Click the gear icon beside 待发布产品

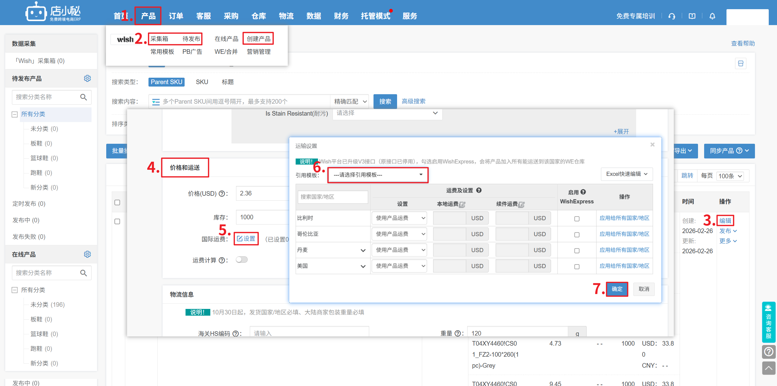point(87,79)
